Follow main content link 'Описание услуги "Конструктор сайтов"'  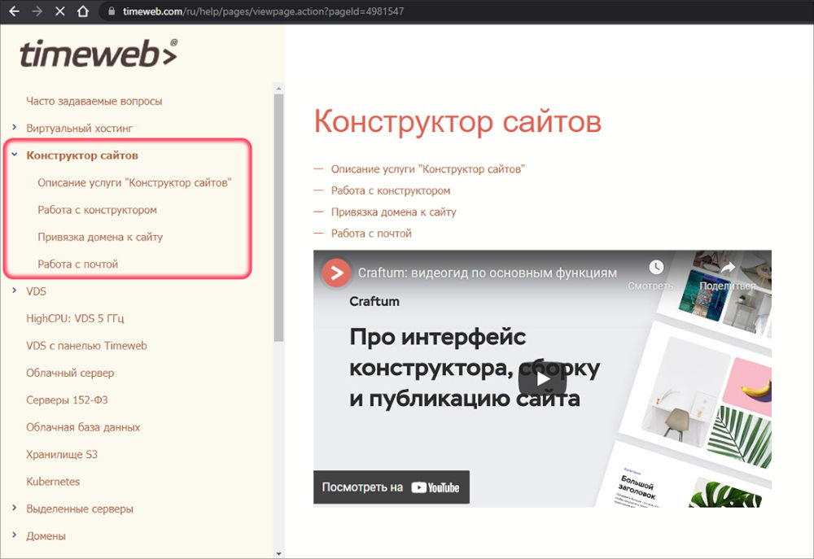(x=428, y=169)
